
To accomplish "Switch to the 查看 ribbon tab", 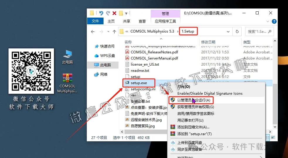I will click(x=142, y=21).
